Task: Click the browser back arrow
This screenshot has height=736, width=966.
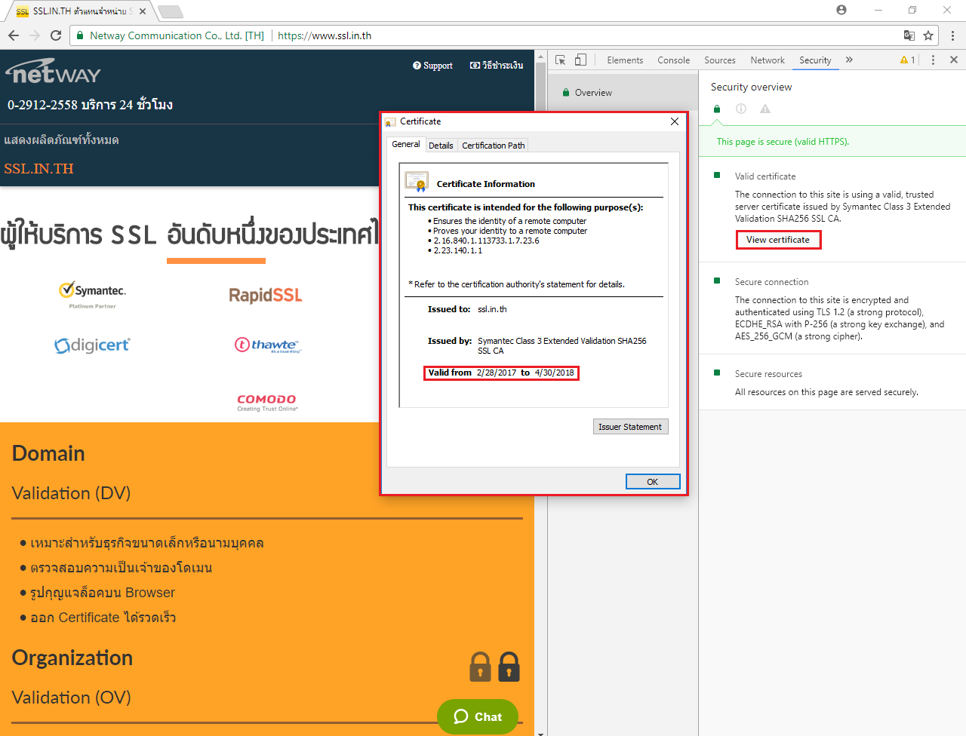Action: click(14, 35)
